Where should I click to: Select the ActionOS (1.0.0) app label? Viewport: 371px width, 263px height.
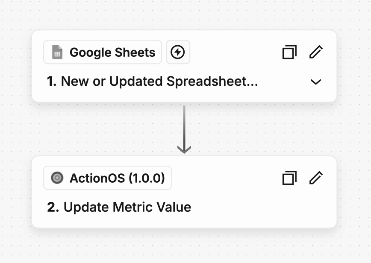[x=117, y=178]
